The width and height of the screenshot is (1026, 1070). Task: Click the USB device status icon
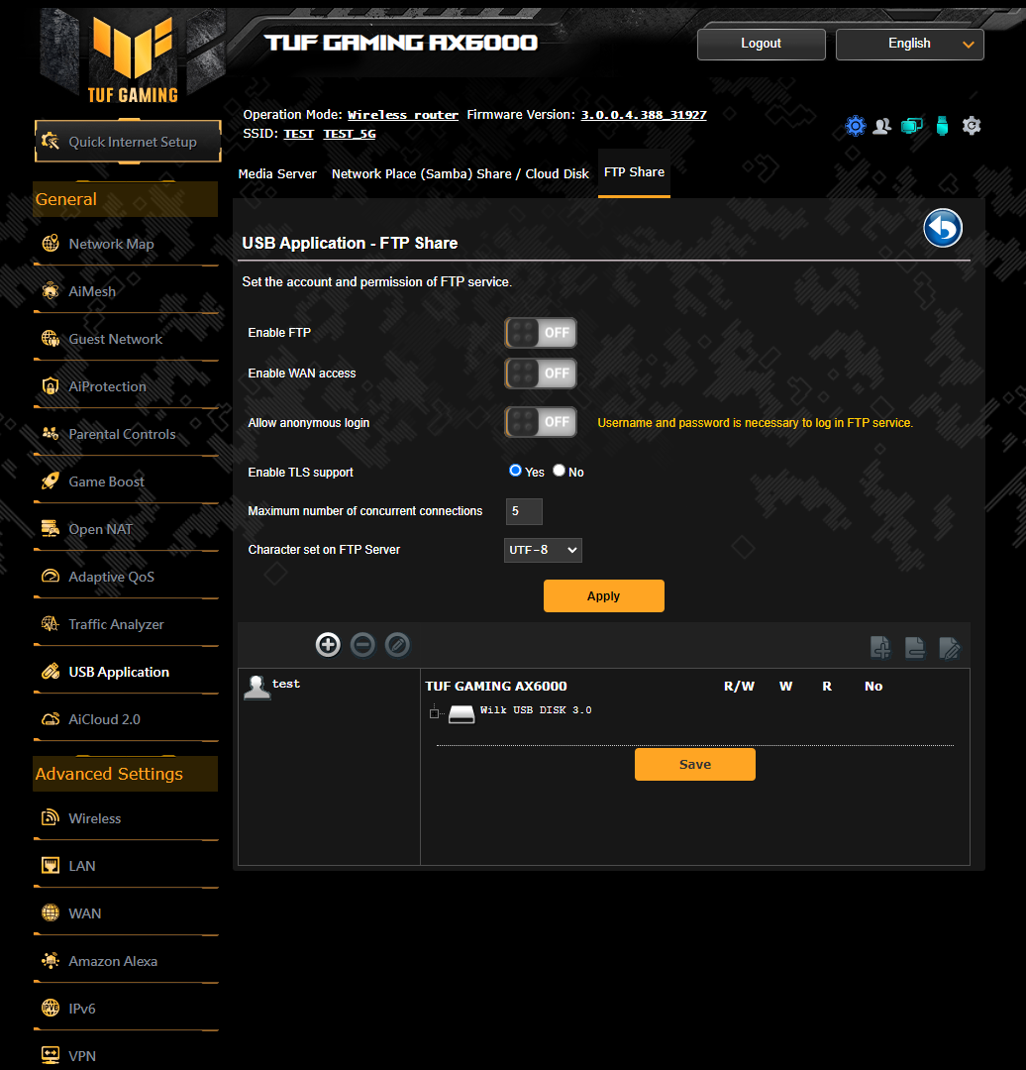pyautogui.click(x=942, y=126)
